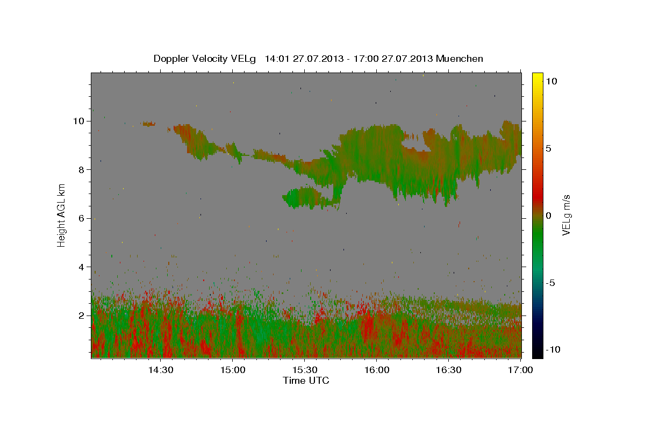Click the 16:00 time axis tick label
The image size is (645, 430).
point(377,370)
